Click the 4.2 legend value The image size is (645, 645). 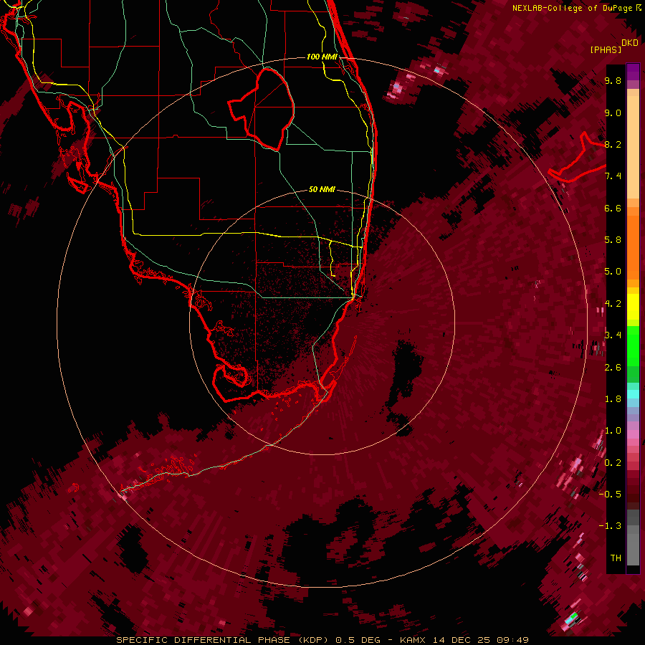(x=613, y=304)
